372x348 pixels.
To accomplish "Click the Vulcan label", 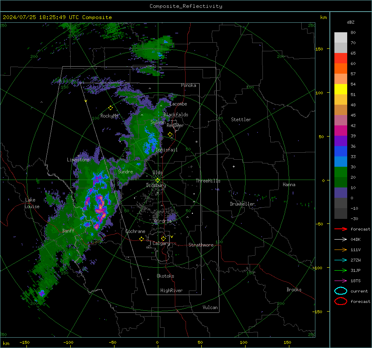I will [210, 307].
